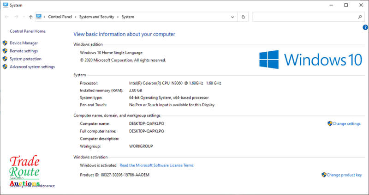This screenshot has width=369, height=195.
Task: Click processor value Intel(R) Celeron(R) CPU N3060
Action: click(x=175, y=83)
